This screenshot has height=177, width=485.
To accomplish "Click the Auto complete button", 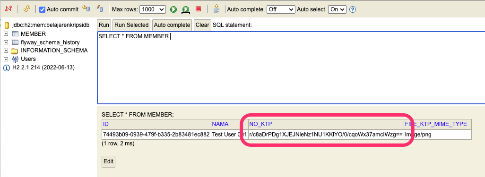I will pyautogui.click(x=172, y=25).
